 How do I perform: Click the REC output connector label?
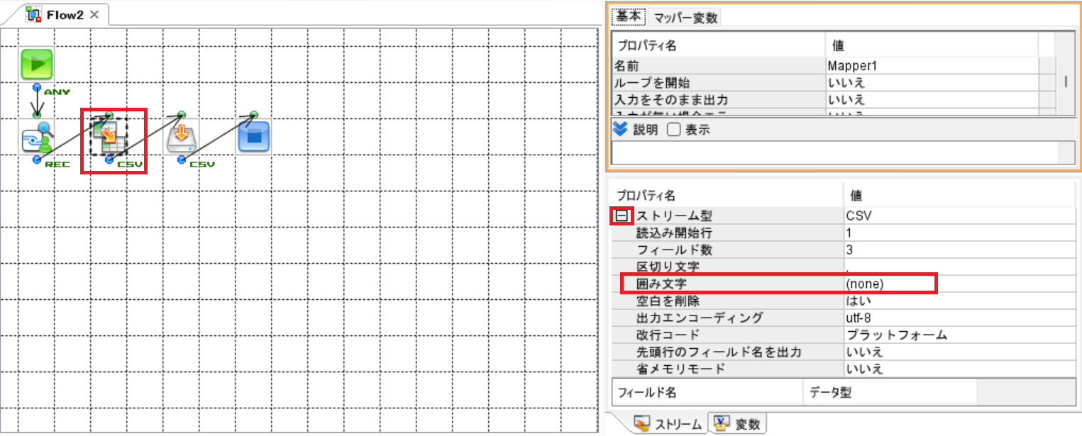[x=57, y=164]
